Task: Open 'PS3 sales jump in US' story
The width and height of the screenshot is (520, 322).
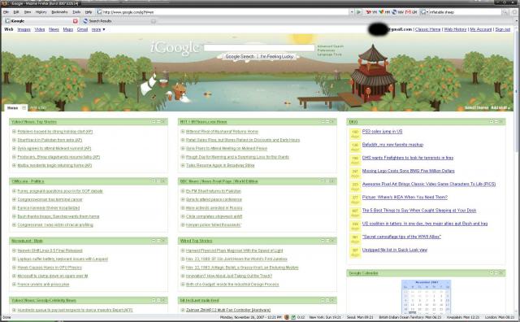Action: click(382, 132)
